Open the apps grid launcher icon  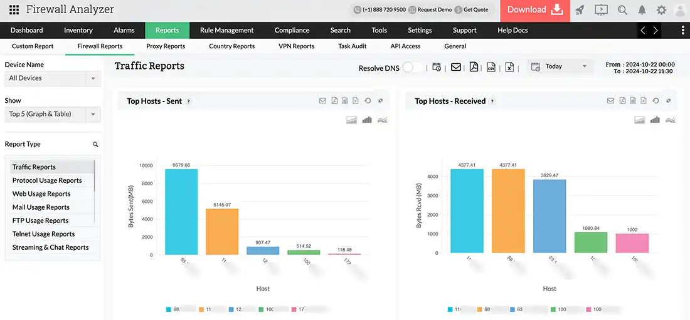pyautogui.click(x=14, y=9)
